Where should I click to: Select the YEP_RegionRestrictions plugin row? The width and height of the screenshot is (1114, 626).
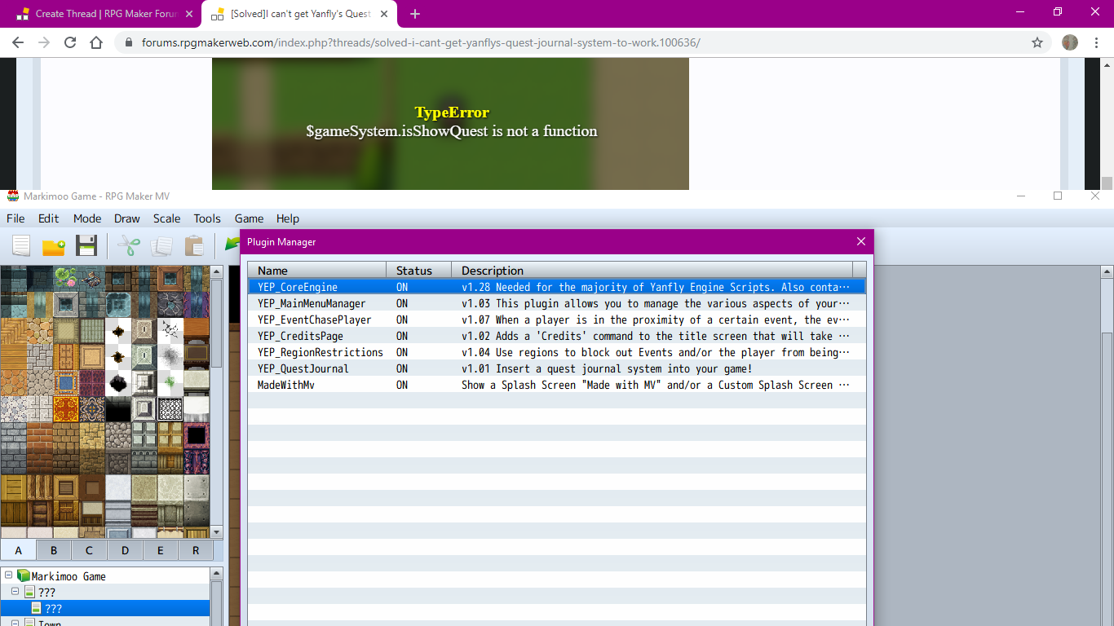point(556,352)
